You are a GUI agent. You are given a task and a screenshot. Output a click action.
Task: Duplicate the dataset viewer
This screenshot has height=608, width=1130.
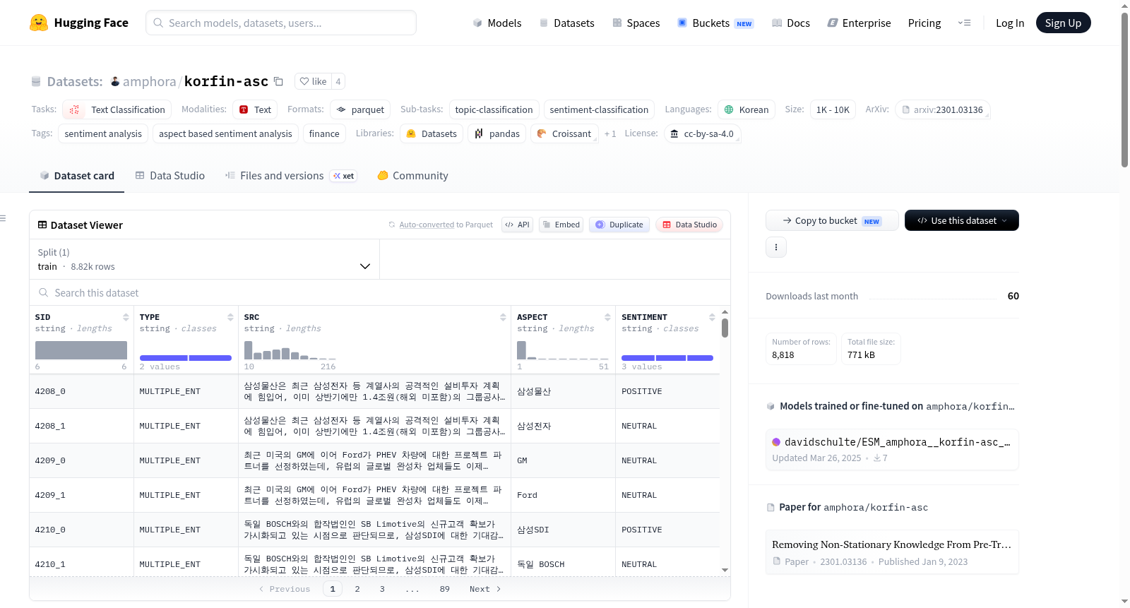pos(619,225)
